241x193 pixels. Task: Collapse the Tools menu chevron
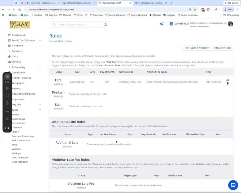click(x=40, y=110)
